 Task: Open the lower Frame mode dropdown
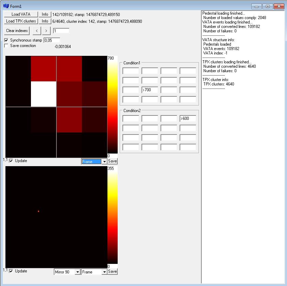(x=94, y=272)
